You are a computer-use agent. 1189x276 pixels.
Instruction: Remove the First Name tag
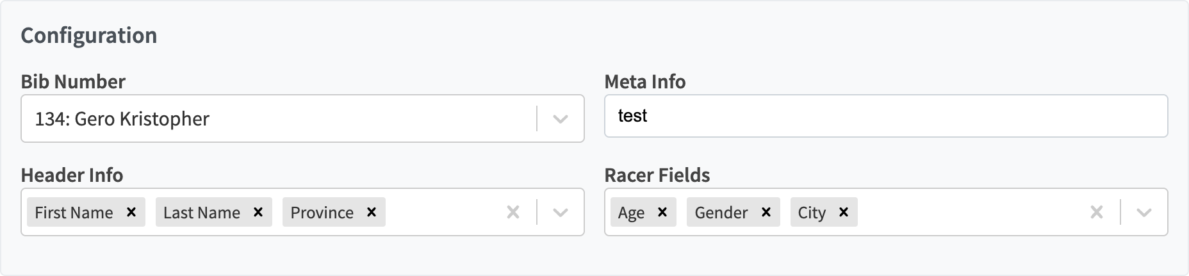tap(131, 212)
